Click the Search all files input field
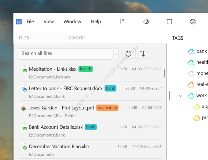The image size is (208, 160). (x=66, y=53)
